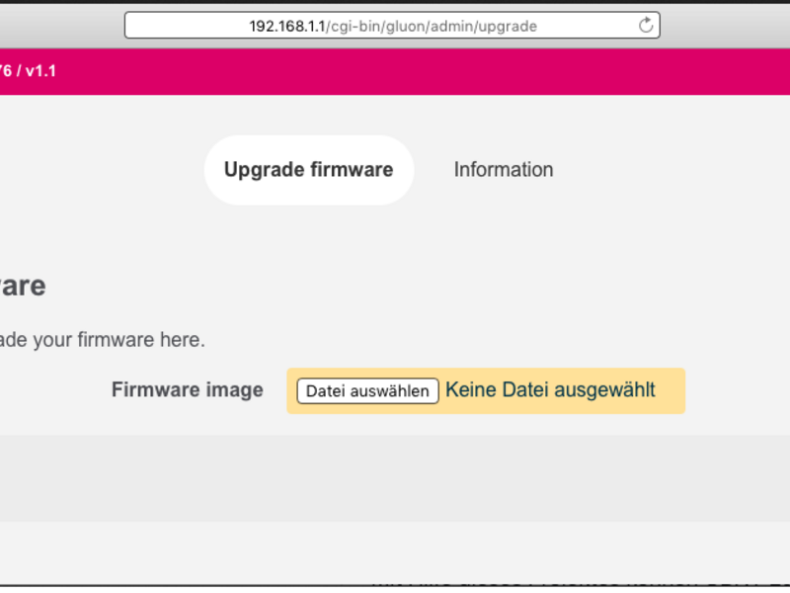The height and width of the screenshot is (593, 790).
Task: Click the Firmware image label
Action: (188, 389)
